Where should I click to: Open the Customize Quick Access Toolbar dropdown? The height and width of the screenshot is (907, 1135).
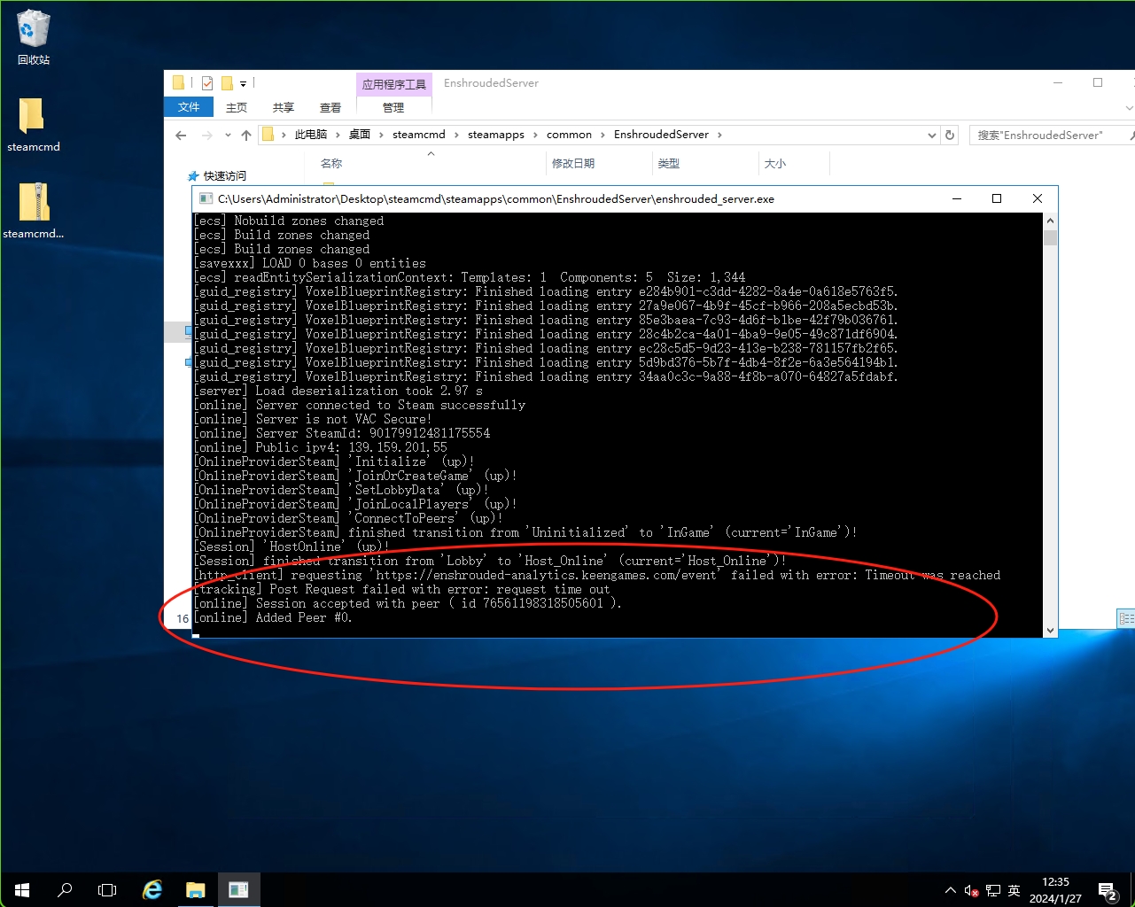point(243,84)
